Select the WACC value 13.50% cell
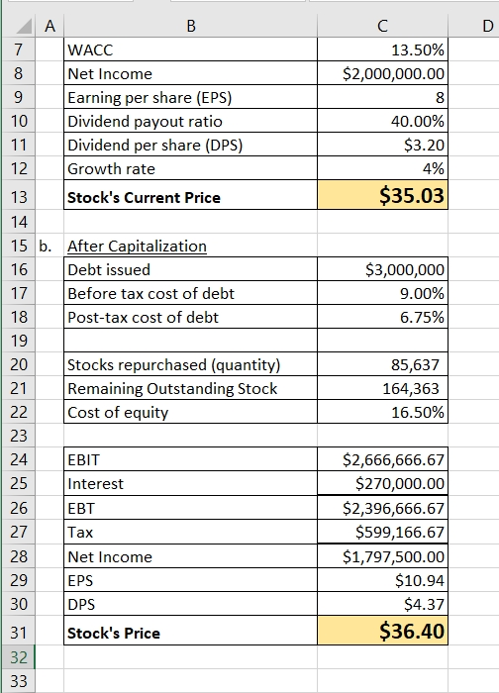 [382, 49]
